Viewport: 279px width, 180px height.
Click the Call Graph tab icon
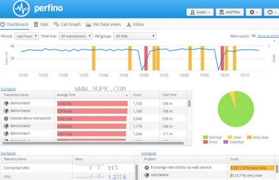tap(56, 24)
